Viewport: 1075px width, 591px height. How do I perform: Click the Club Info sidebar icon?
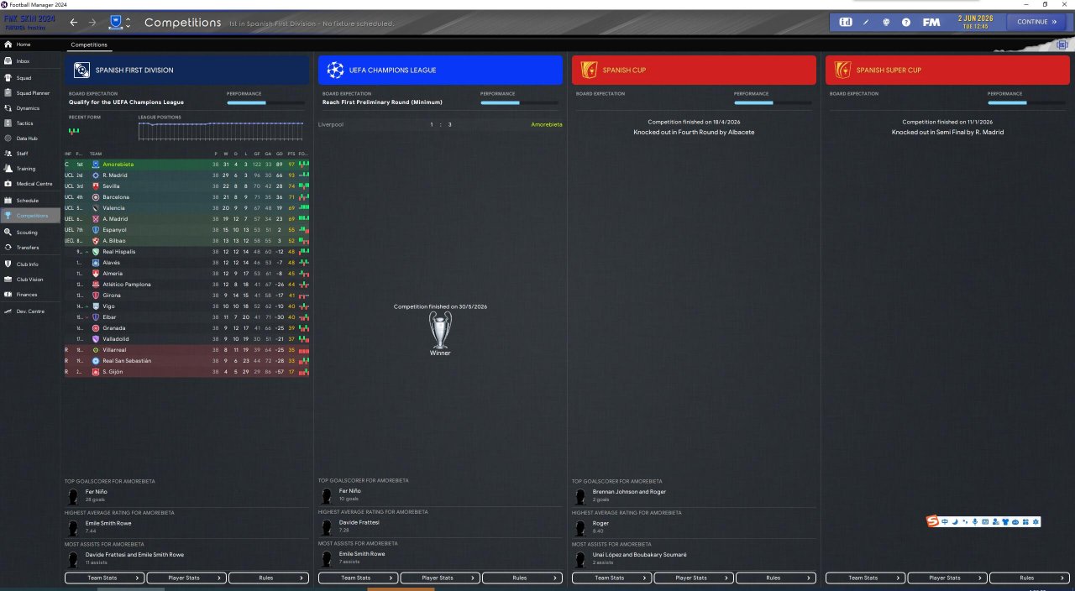pyautogui.click(x=8, y=264)
